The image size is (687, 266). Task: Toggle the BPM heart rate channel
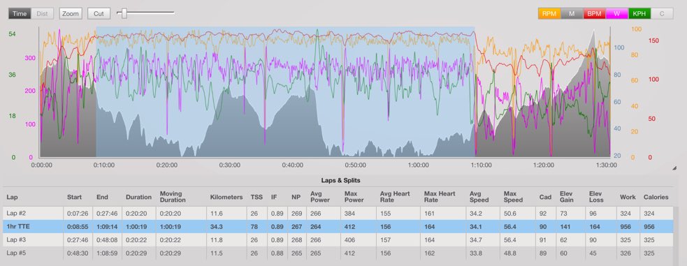[594, 13]
